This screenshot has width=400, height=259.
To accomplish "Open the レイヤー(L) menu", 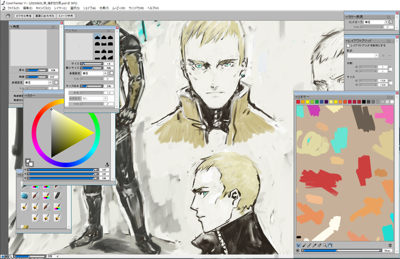I will point(61,8).
